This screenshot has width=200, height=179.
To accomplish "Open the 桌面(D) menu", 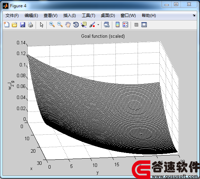I will [108, 16].
